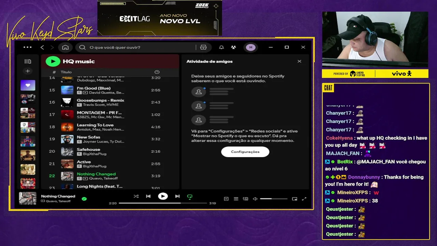The height and width of the screenshot is (246, 437).
Task: Toggle the green repeat button
Action: (x=190, y=196)
